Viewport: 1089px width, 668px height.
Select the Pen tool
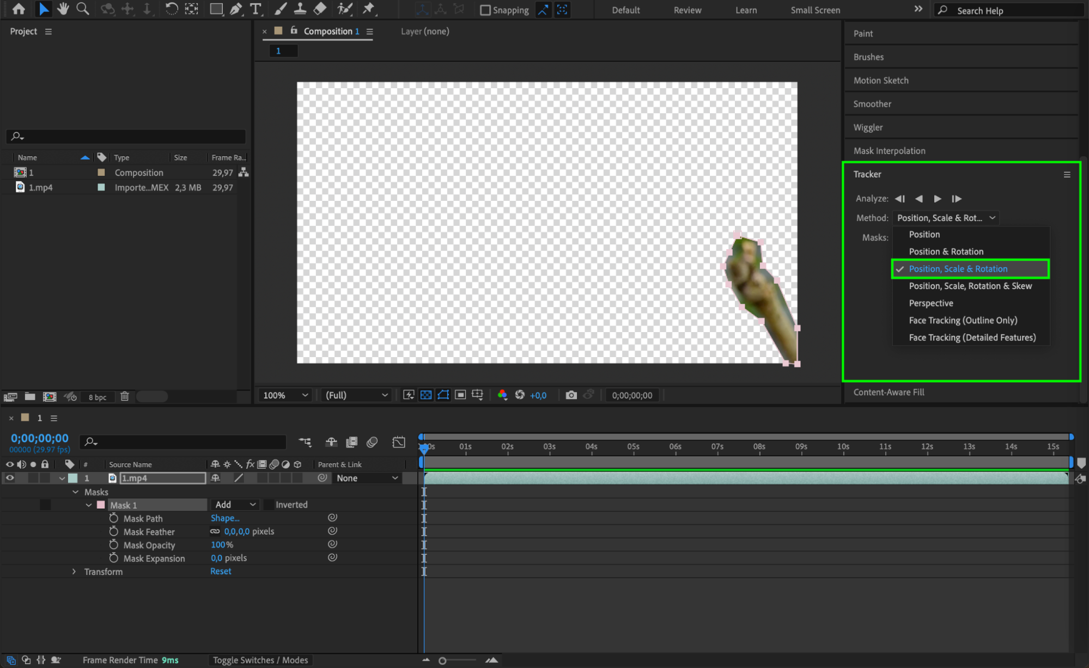tap(236, 9)
